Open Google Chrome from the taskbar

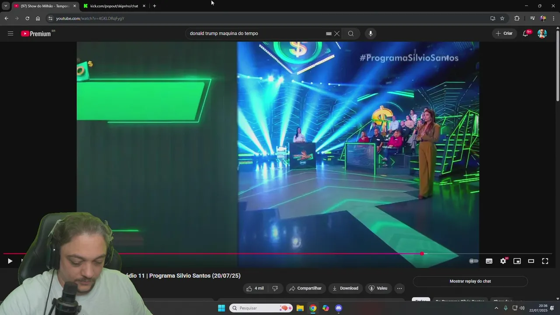(x=313, y=308)
